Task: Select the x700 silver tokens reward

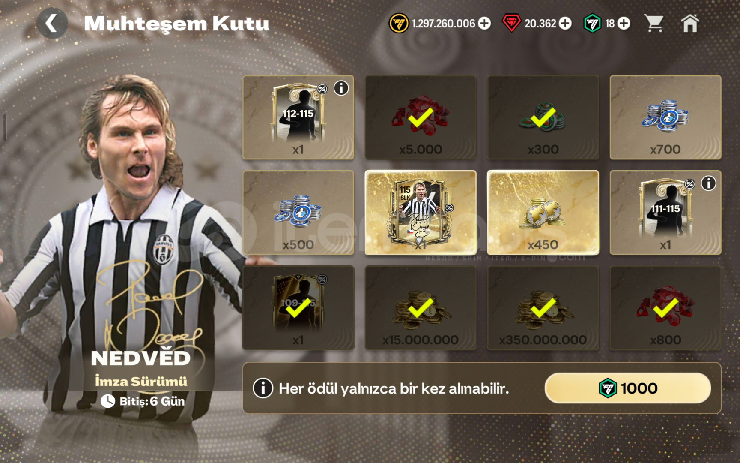Action: point(665,117)
